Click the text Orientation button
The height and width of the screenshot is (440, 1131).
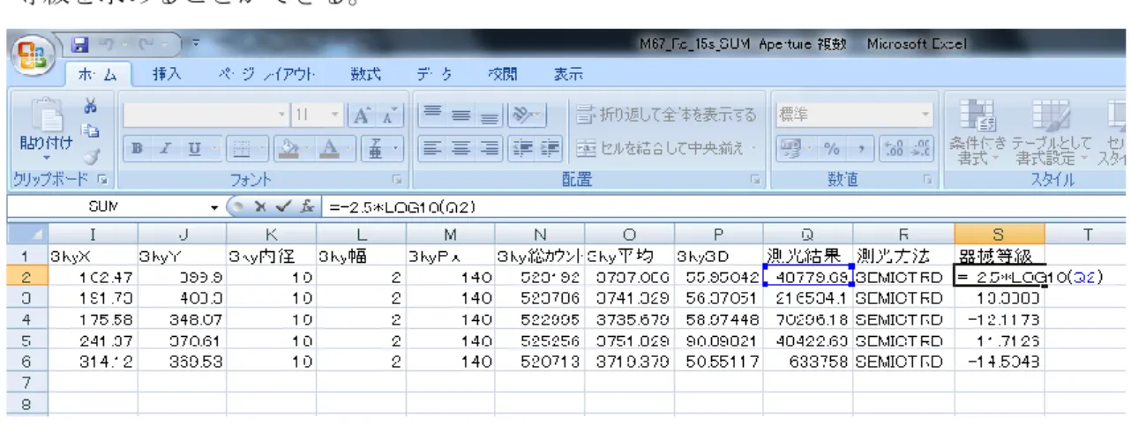527,116
